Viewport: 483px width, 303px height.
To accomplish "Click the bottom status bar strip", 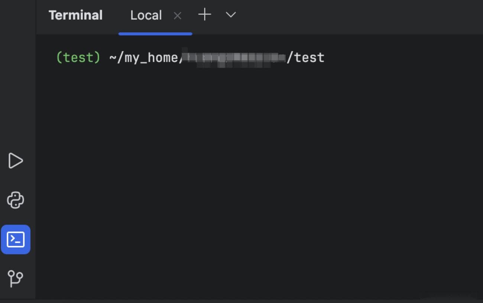I will click(x=241, y=301).
